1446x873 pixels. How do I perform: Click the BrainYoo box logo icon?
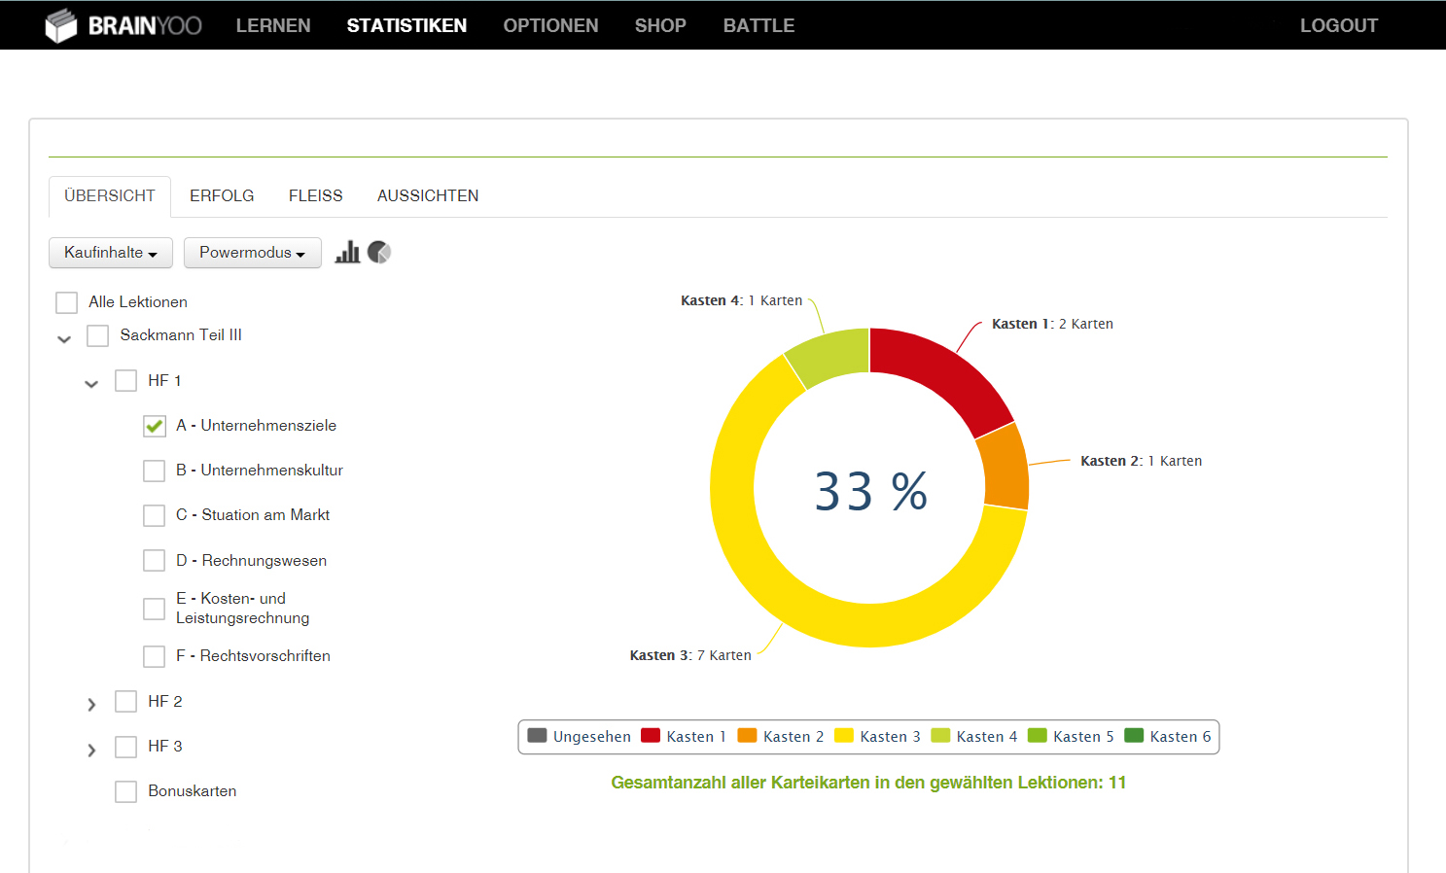point(60,26)
